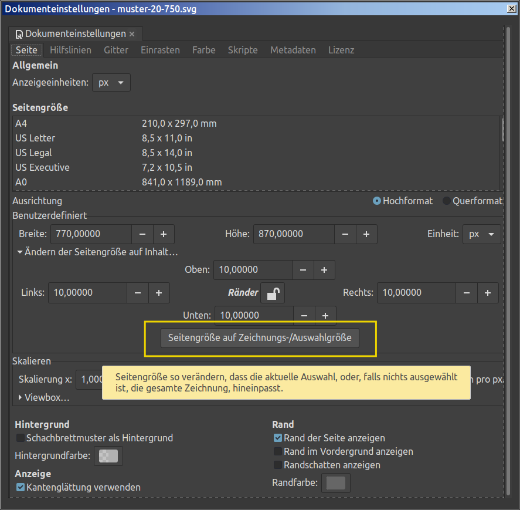This screenshot has width=520, height=510.
Task: Select A0 page size row
Action: tap(256, 182)
